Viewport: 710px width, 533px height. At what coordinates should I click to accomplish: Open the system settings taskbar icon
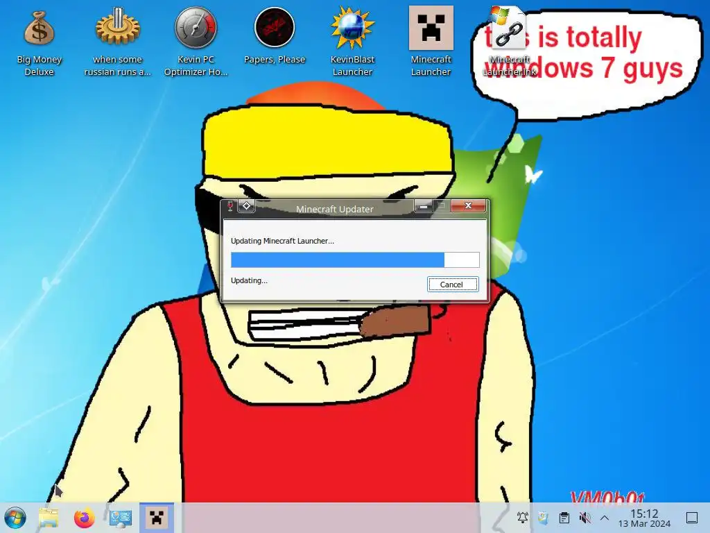[121, 518]
